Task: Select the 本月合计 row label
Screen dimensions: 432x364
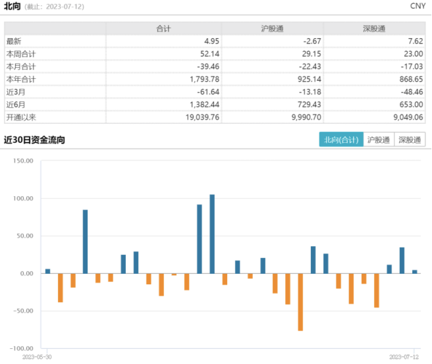Action: coord(21,66)
